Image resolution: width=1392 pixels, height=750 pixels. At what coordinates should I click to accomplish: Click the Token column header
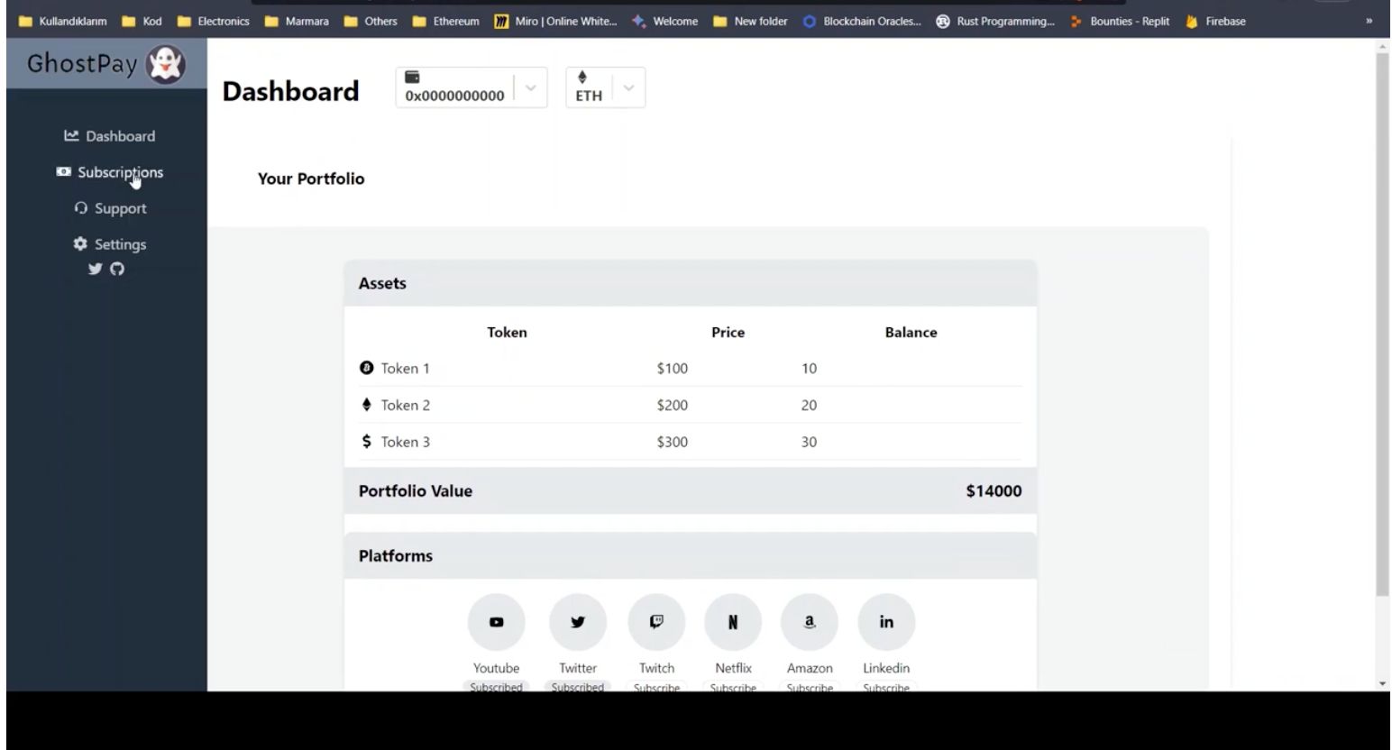click(x=507, y=332)
